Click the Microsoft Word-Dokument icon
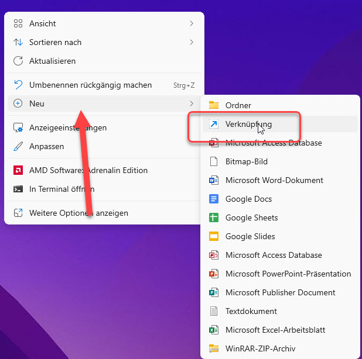Screen dimensions: 362x359 (214, 180)
